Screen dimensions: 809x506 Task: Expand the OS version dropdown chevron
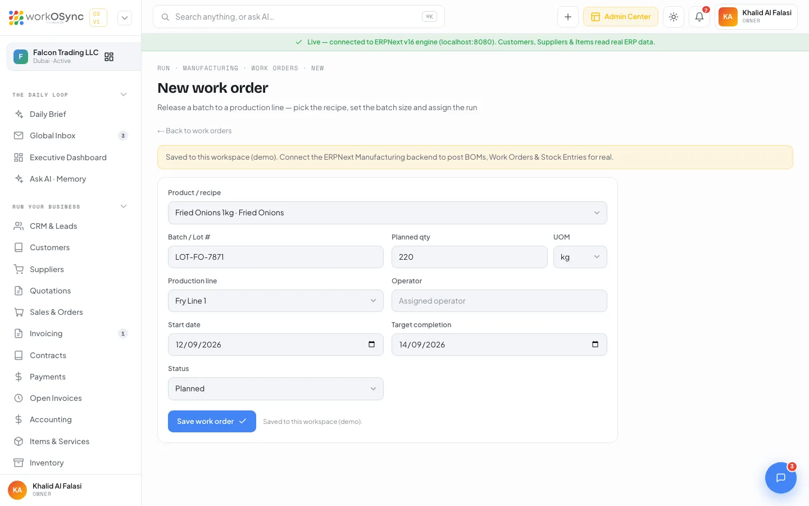coord(125,17)
